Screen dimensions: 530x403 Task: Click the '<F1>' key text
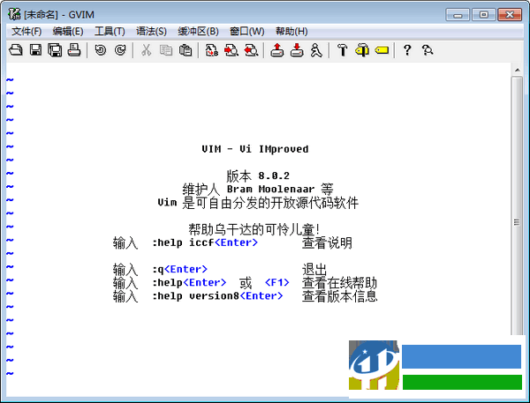point(277,282)
